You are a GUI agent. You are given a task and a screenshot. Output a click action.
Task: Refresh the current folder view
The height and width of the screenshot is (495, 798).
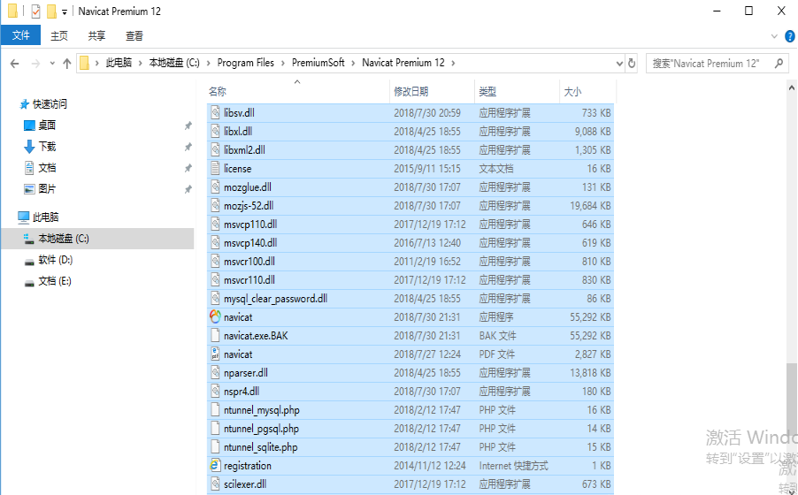[632, 63]
